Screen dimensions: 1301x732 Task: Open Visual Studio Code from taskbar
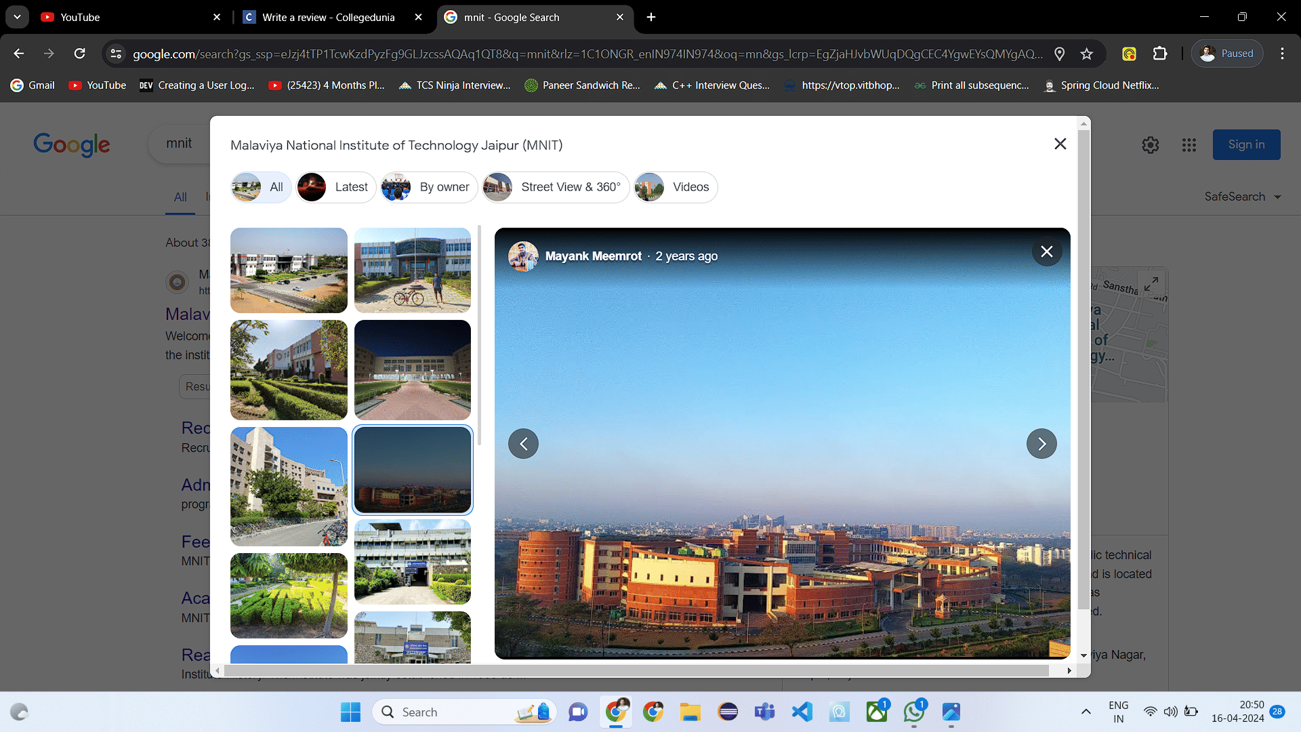(x=802, y=712)
